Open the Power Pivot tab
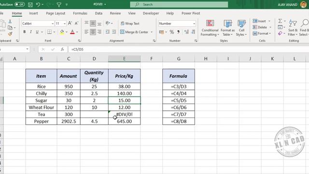The width and height of the screenshot is (309, 174). pos(191,13)
